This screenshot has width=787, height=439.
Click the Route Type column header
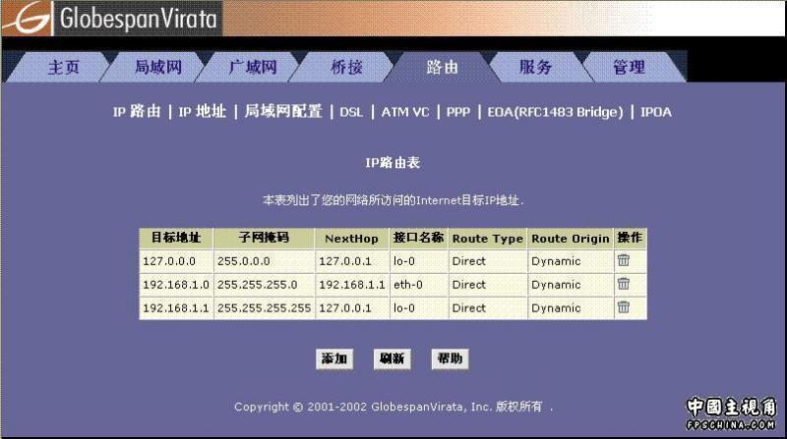pos(487,239)
